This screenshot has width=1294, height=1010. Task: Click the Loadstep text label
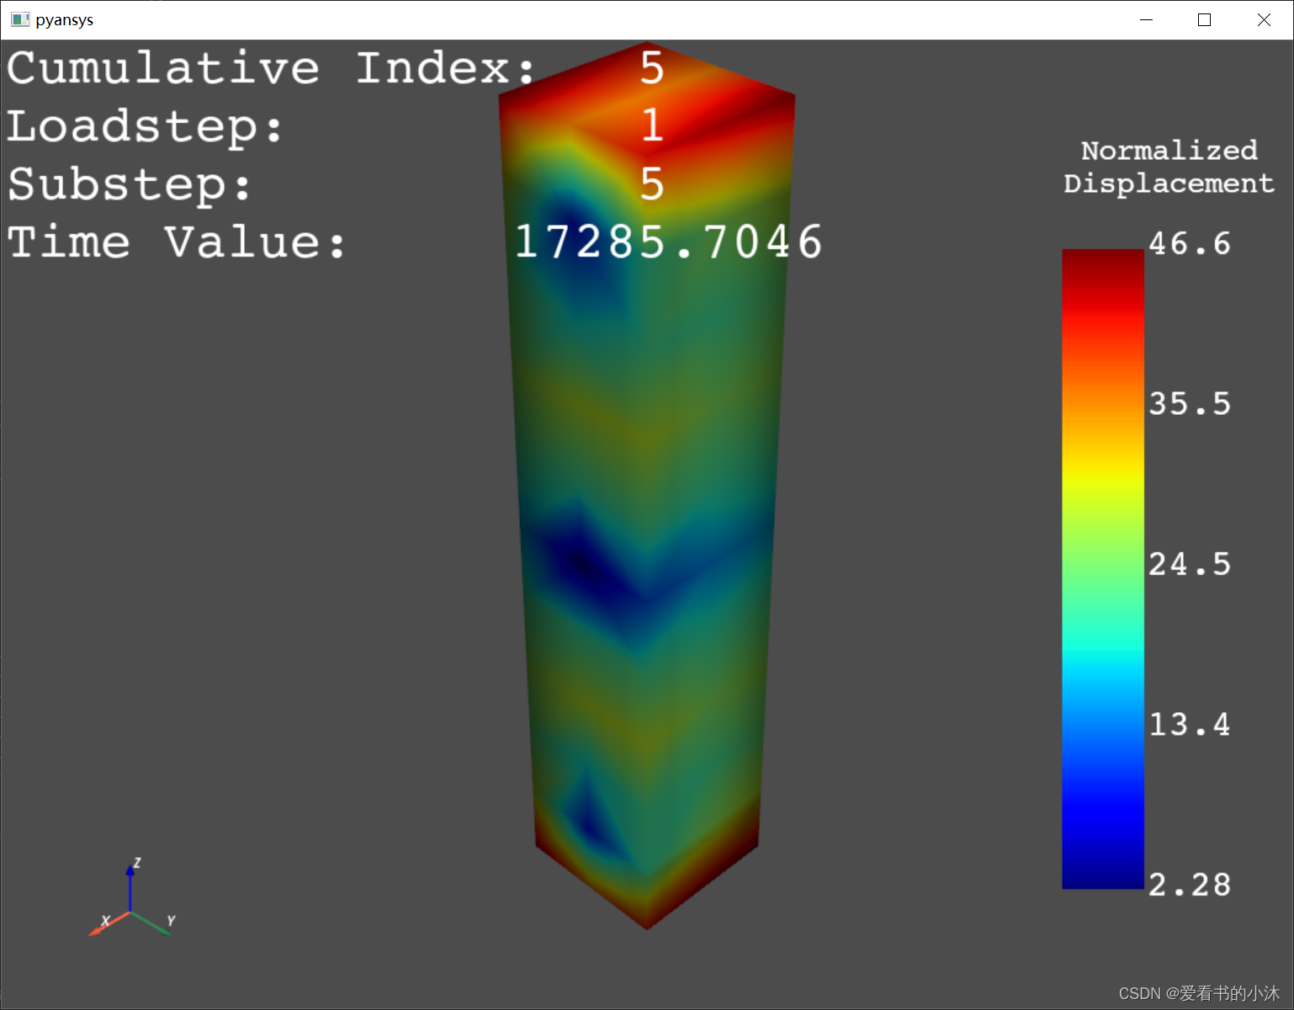coord(145,126)
